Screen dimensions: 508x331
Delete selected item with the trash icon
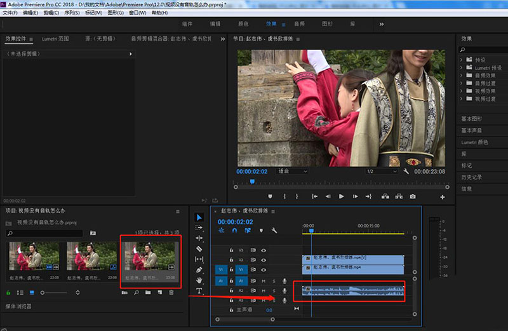(x=171, y=292)
